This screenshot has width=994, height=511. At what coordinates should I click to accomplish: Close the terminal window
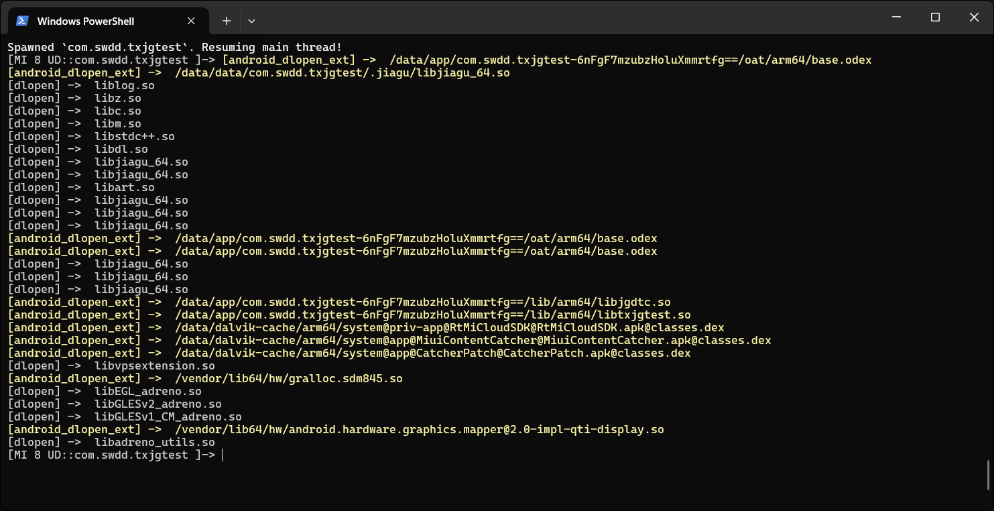[x=974, y=17]
